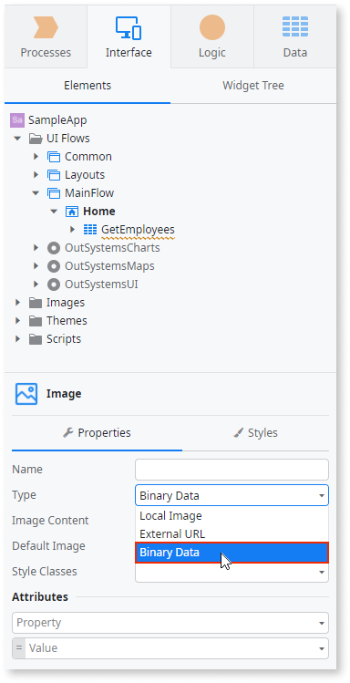The height and width of the screenshot is (683, 350).
Task: Choose Binary Data from Type list
Action: tap(232, 553)
